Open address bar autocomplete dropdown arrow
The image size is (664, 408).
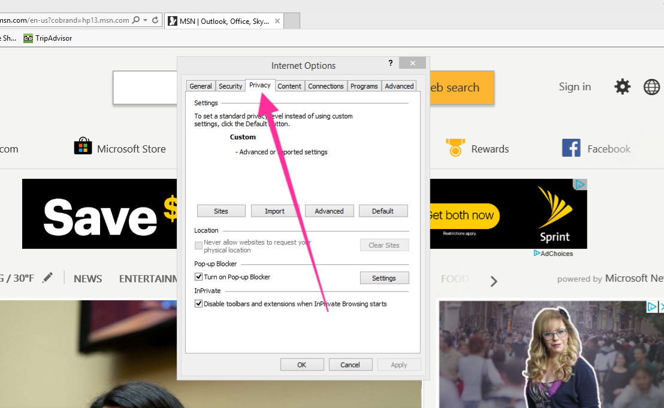(145, 20)
